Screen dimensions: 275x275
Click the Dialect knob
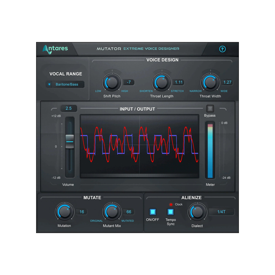click(197, 212)
